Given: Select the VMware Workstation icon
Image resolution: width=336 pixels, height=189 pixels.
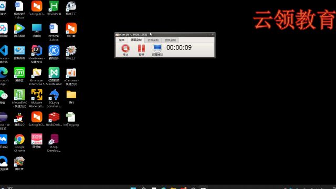Looking at the screenshot, I should click(37, 98).
